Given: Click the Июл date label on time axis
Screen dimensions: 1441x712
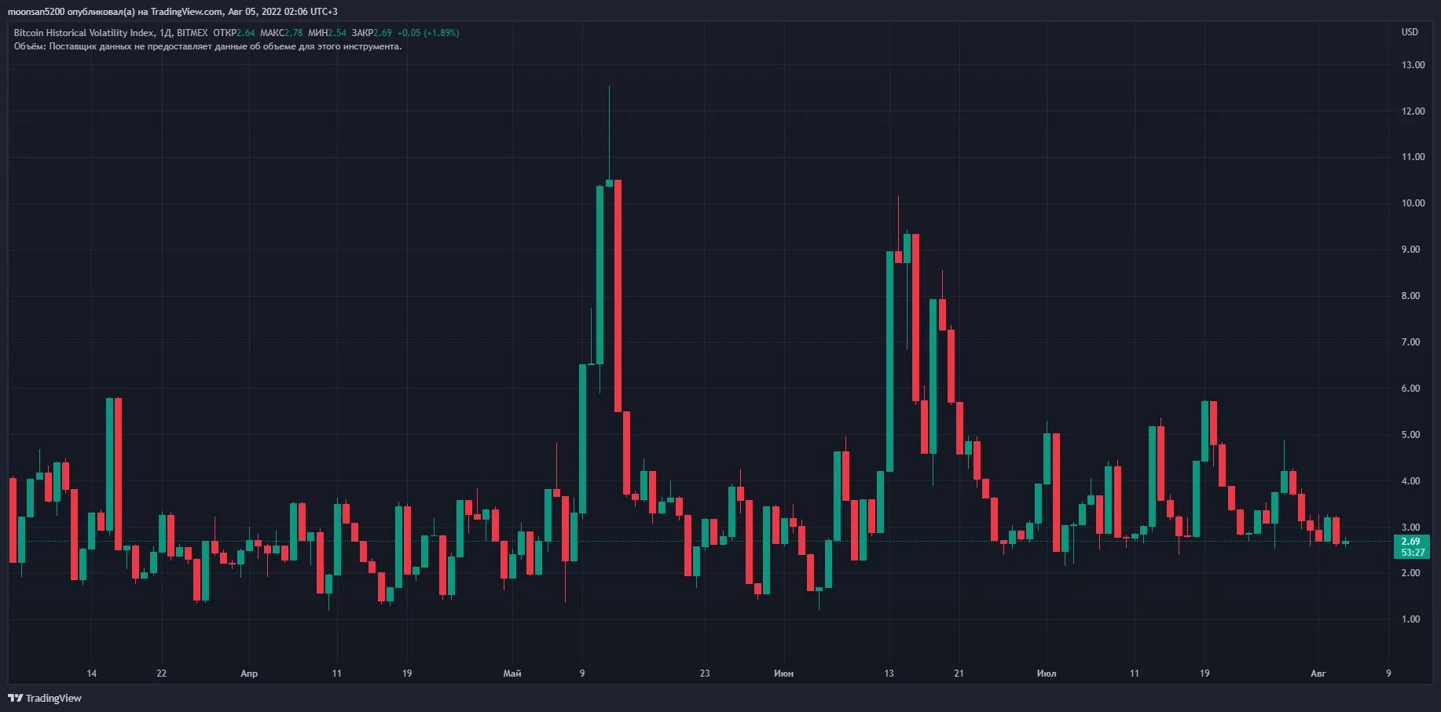Looking at the screenshot, I should tap(1047, 674).
